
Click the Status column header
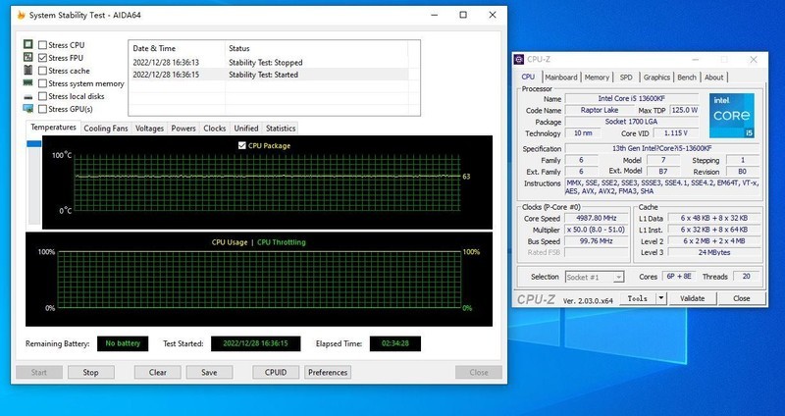(316, 48)
